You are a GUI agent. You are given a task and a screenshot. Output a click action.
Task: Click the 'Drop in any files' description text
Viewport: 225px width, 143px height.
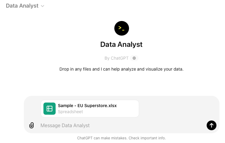pyautogui.click(x=121, y=69)
